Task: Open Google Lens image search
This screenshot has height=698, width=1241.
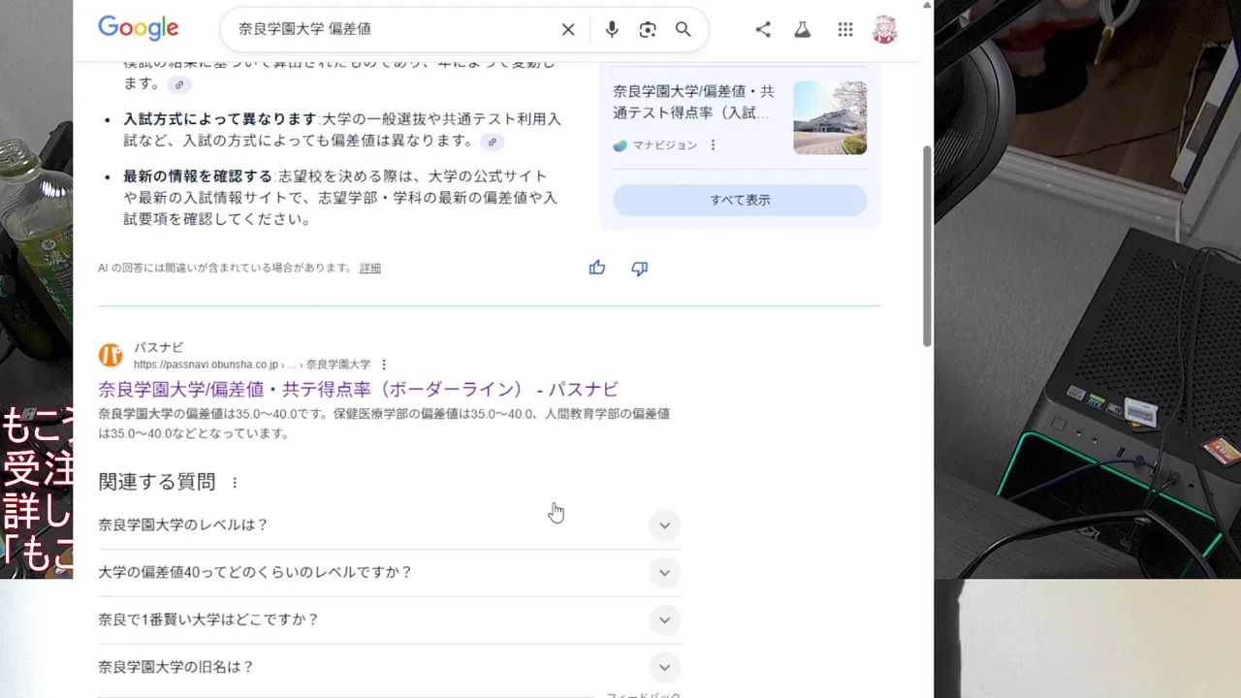Action: 648,29
